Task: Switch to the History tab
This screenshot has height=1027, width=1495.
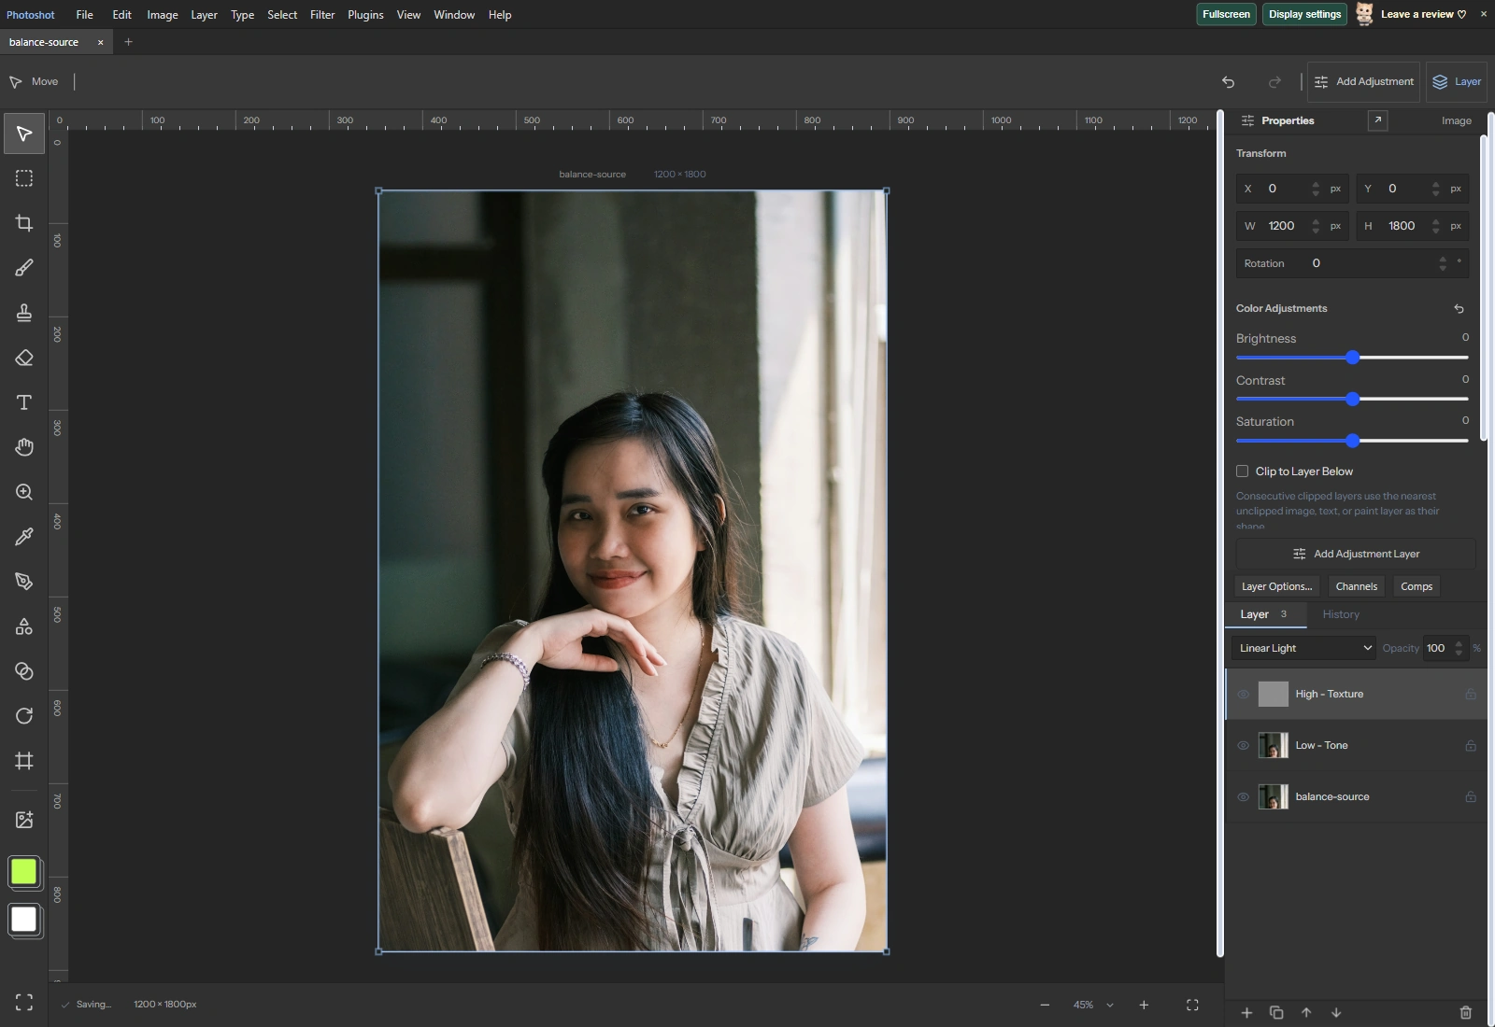Action: [1341, 614]
